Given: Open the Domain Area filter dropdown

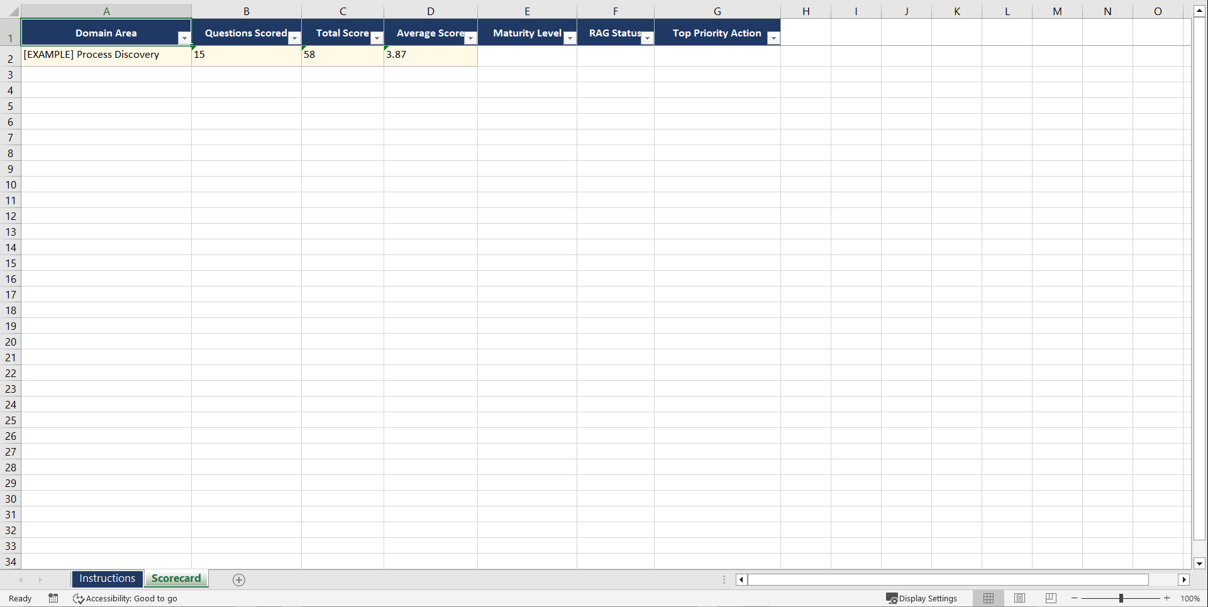Looking at the screenshot, I should (184, 38).
